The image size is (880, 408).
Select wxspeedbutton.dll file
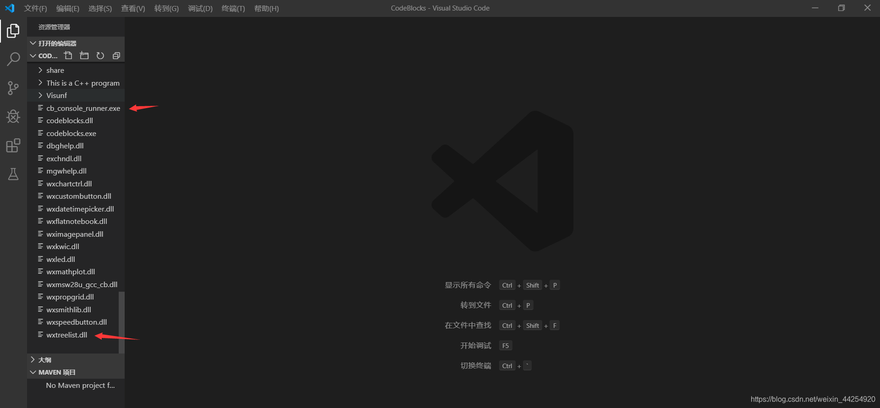[76, 322]
